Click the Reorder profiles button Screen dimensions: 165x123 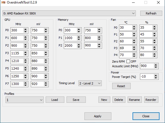(151, 100)
